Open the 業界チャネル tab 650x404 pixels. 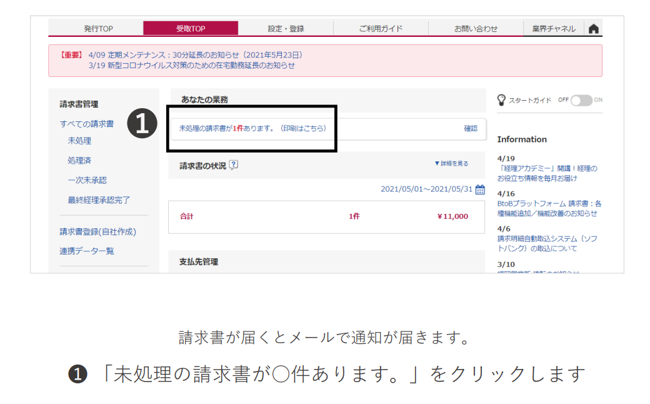pyautogui.click(x=554, y=29)
